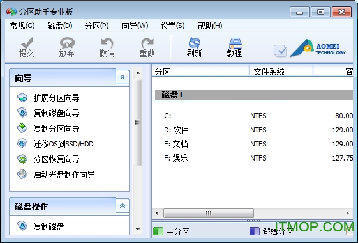Viewport: 358px width, 243px height.
Task: Click sidebar scrollbar down arrow
Action: pyautogui.click(x=138, y=229)
